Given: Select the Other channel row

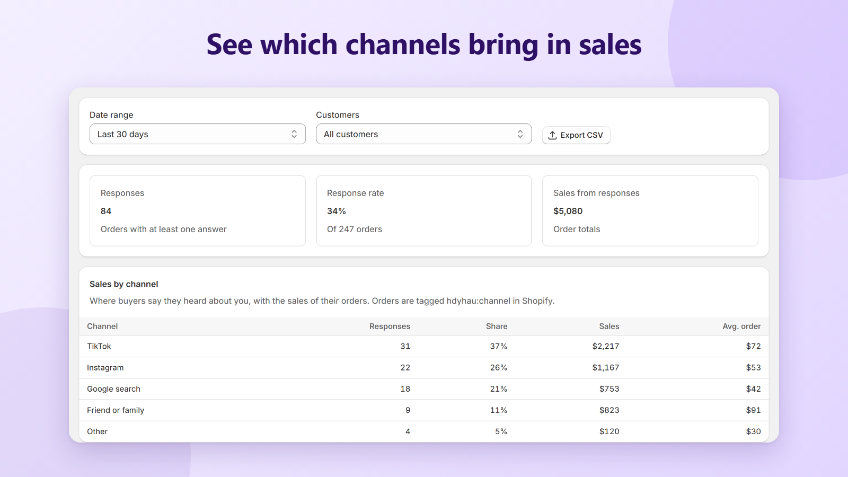Looking at the screenshot, I should coord(424,431).
